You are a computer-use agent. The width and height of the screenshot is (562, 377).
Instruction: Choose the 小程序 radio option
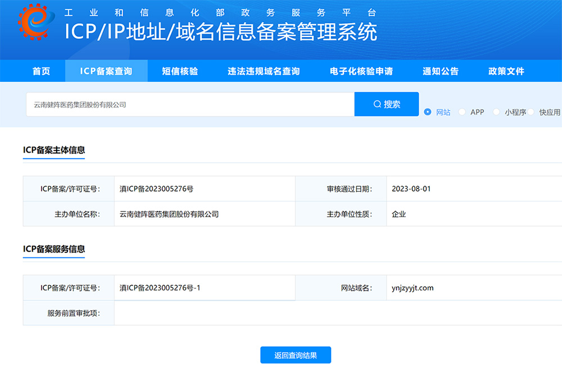coord(496,112)
